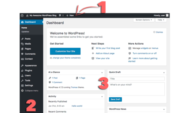Open the Turn comments on or off link
The image size is (187, 113).
coord(145,54)
